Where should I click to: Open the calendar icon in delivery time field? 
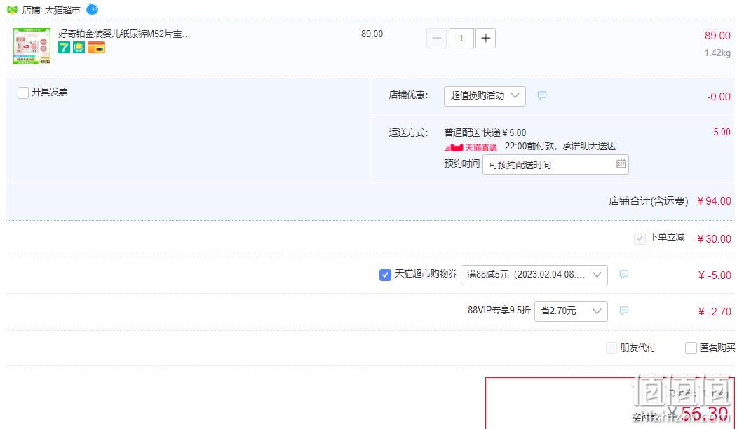pyautogui.click(x=621, y=163)
